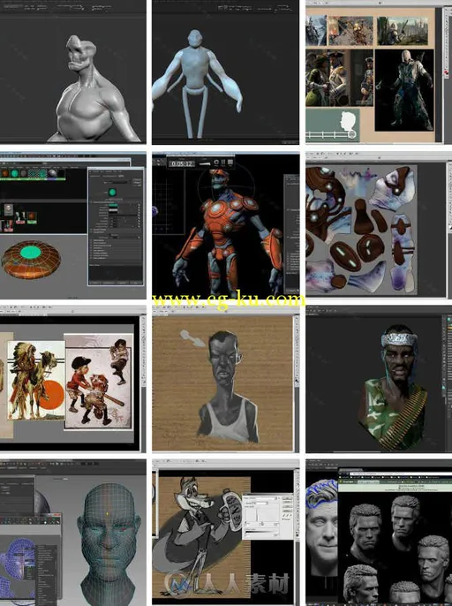Select the checkered teal texture node
Image resolution: width=452 pixels, height=606 pixels.
point(42,173)
